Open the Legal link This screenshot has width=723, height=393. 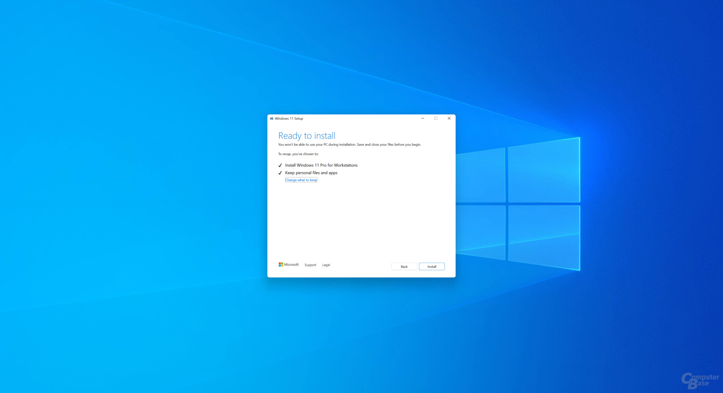pyautogui.click(x=326, y=265)
